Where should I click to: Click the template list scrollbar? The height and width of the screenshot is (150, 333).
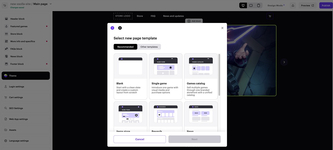pos(219,75)
